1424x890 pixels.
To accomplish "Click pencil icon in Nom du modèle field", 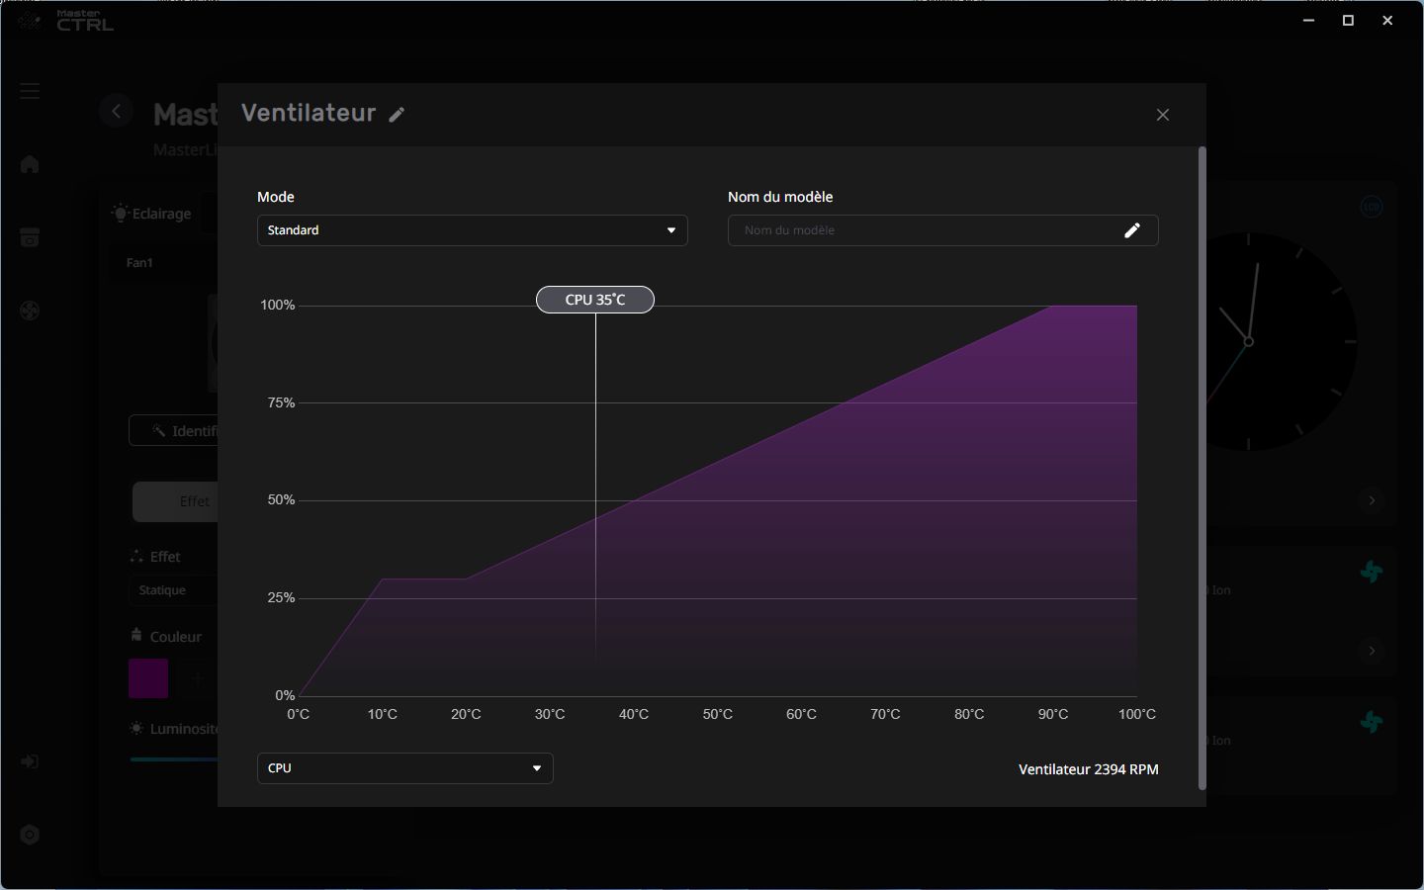I will pyautogui.click(x=1132, y=230).
